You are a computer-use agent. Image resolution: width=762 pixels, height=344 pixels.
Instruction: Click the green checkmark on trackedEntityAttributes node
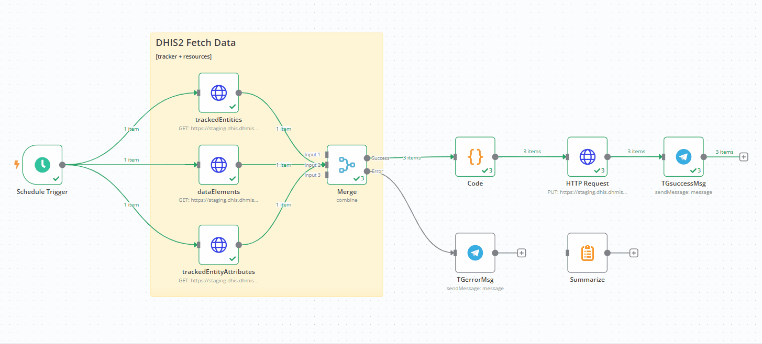233,259
